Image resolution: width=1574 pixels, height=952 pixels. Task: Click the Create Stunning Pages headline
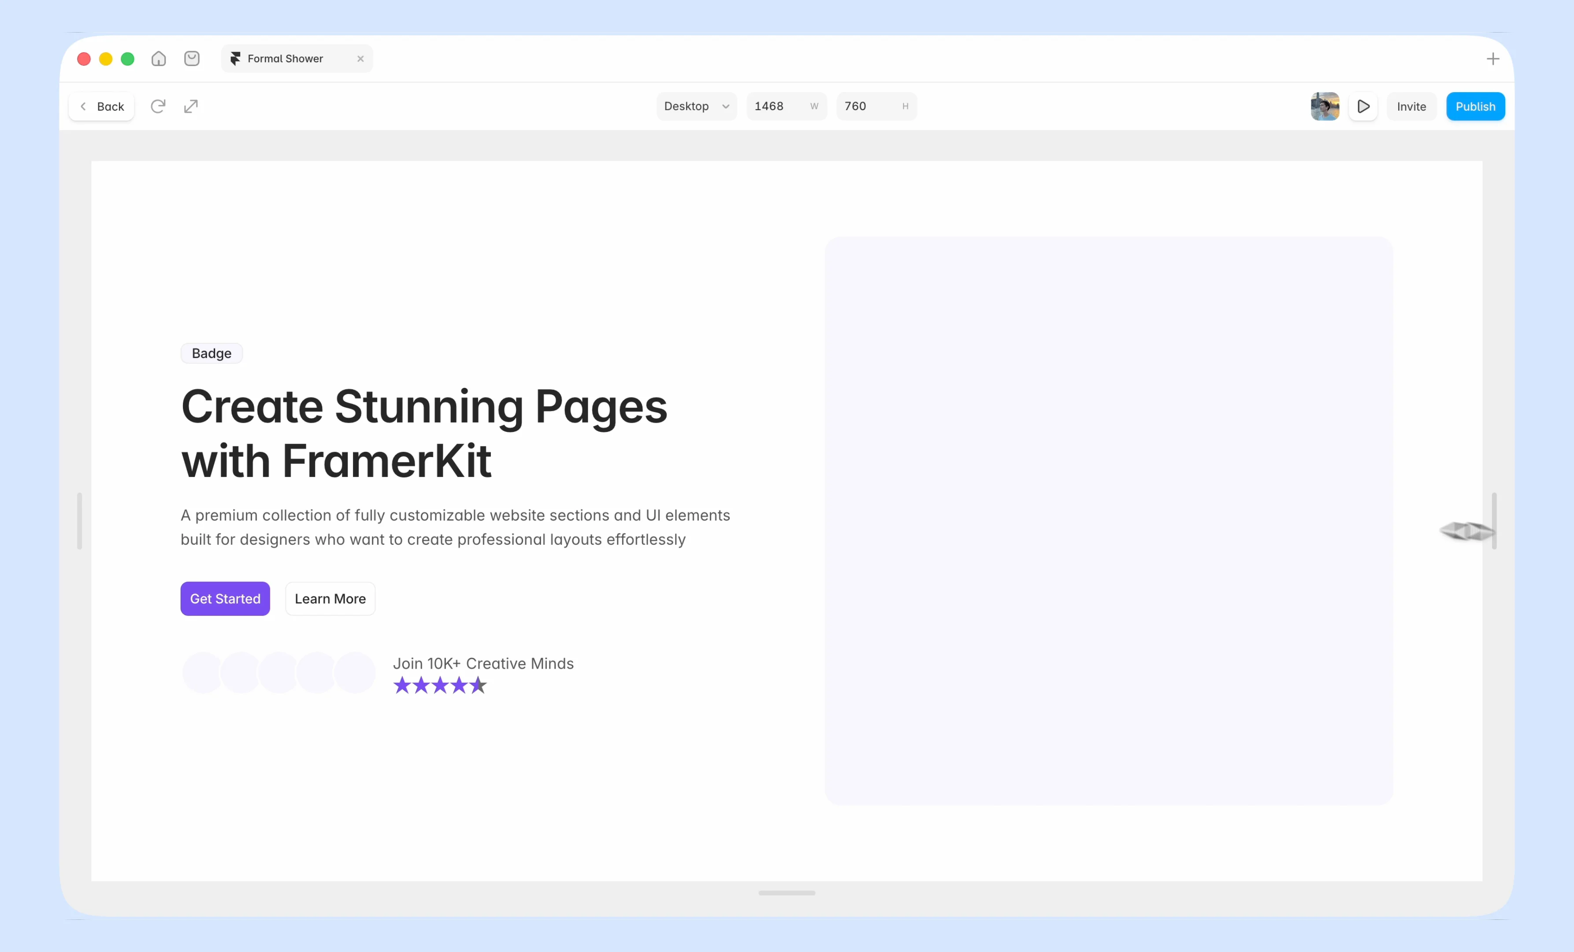tap(424, 433)
